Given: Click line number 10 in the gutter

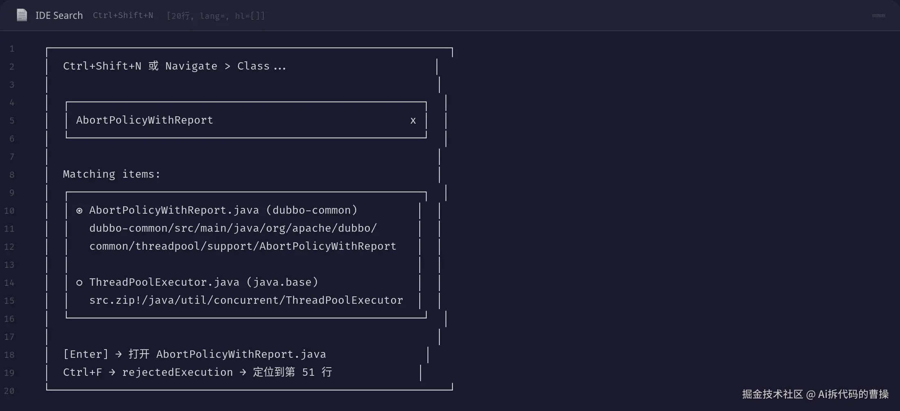Looking at the screenshot, I should (9, 211).
